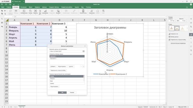Click the copy icon in toolbar
193x108 pixels.
tap(2, 11)
